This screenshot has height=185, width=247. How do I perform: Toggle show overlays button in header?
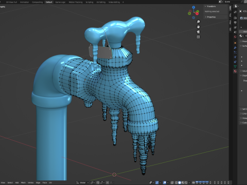(165, 183)
